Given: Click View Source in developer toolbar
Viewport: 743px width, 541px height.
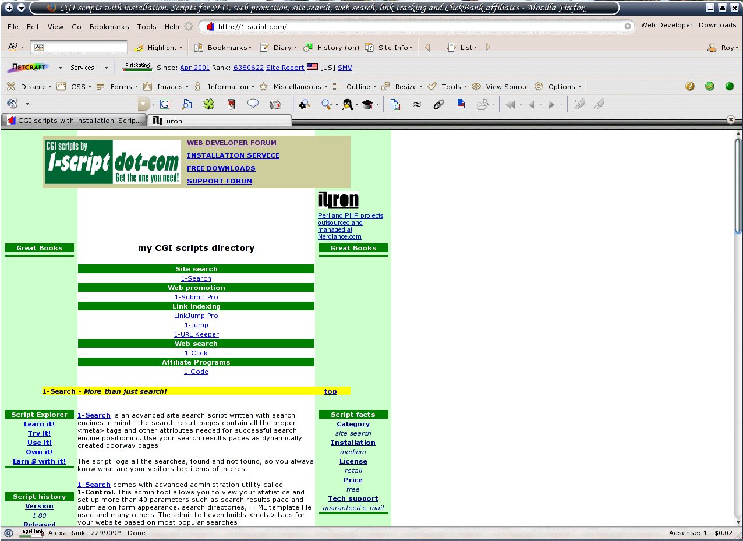Looking at the screenshot, I should pos(500,87).
